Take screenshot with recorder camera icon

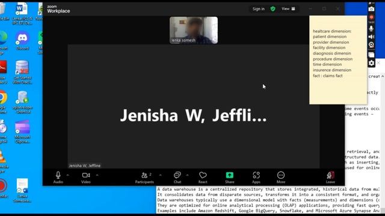tap(371, 9)
